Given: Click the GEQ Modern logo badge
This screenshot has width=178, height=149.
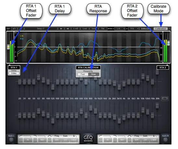Looking at the screenshot, I should pyautogui.click(x=88, y=139).
